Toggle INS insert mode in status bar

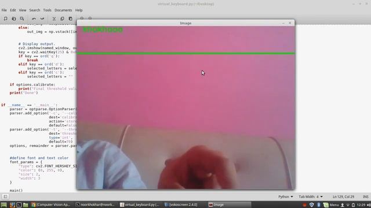point(366,196)
